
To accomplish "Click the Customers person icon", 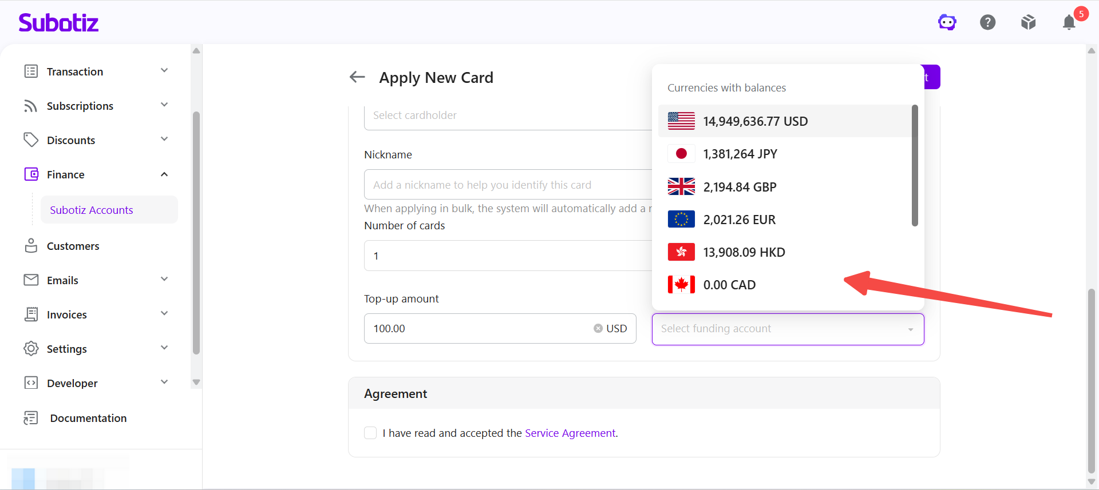I will point(31,246).
